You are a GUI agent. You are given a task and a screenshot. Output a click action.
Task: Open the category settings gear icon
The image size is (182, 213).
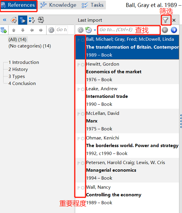point(51,30)
